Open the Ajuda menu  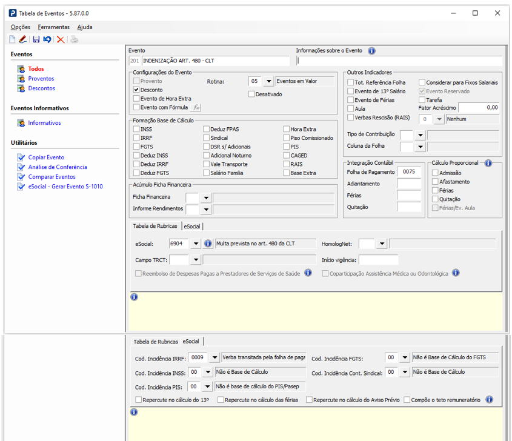(85, 27)
